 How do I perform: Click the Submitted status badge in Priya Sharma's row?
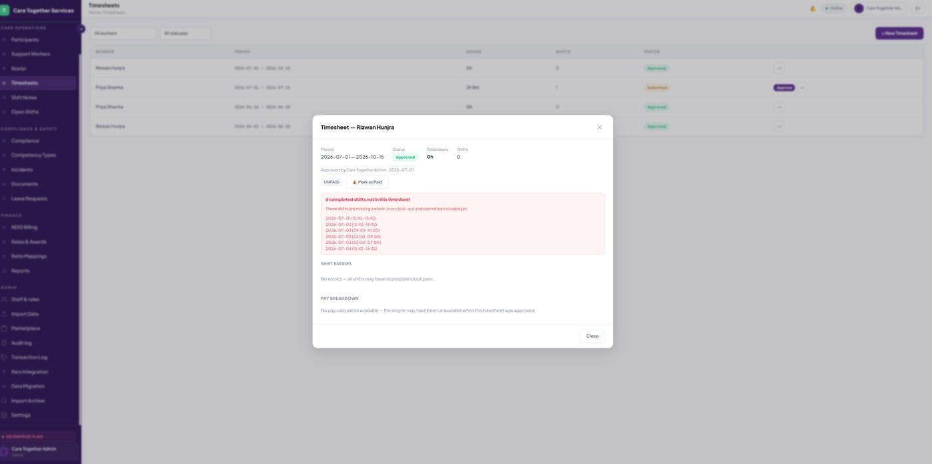coord(657,88)
